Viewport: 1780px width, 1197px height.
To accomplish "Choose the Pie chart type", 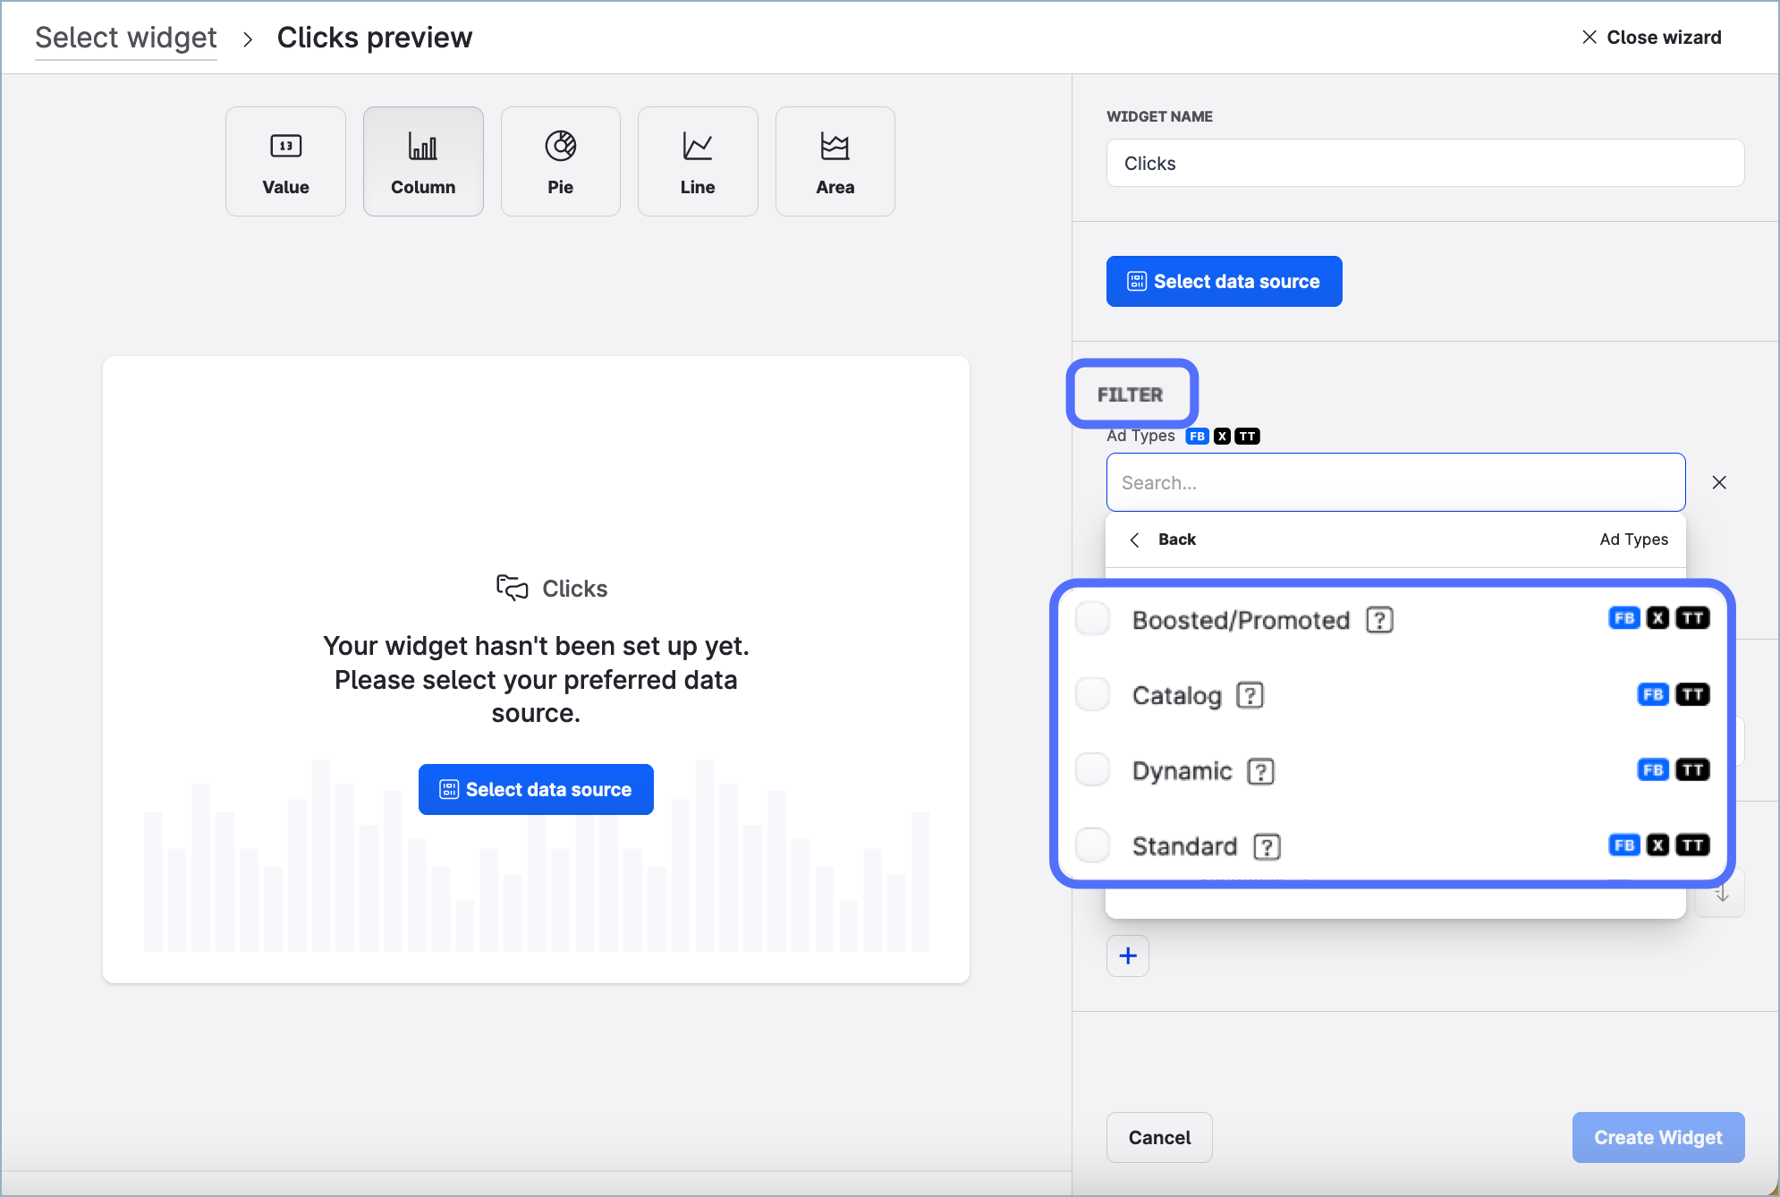I will tap(560, 162).
